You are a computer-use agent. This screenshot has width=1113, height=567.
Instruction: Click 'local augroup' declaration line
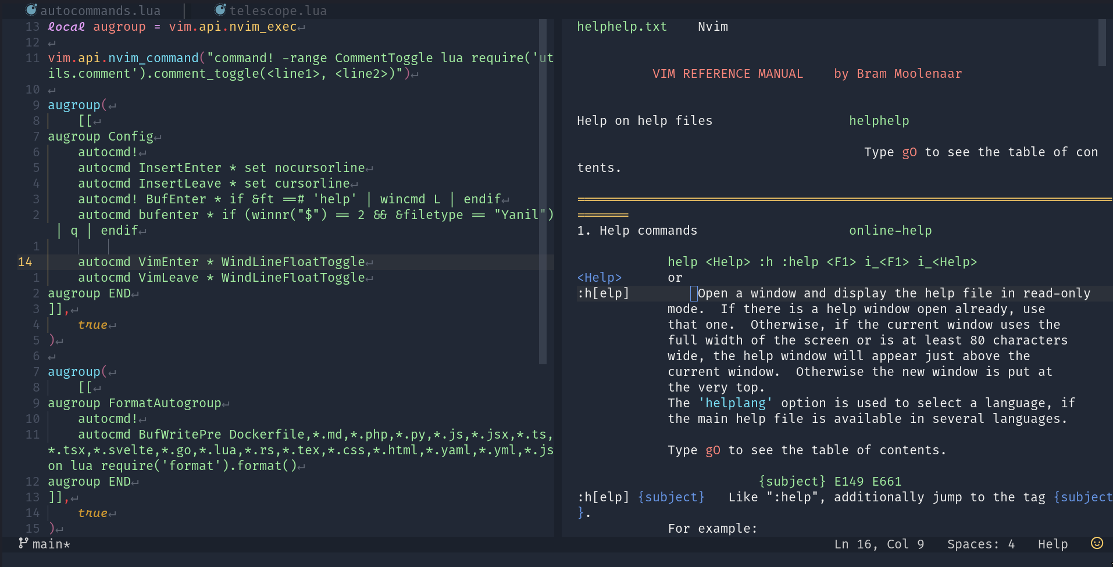pos(172,27)
